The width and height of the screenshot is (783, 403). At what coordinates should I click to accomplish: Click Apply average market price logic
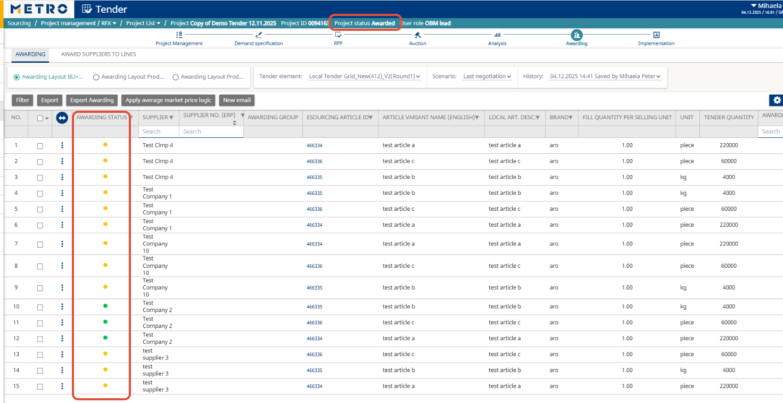(168, 100)
